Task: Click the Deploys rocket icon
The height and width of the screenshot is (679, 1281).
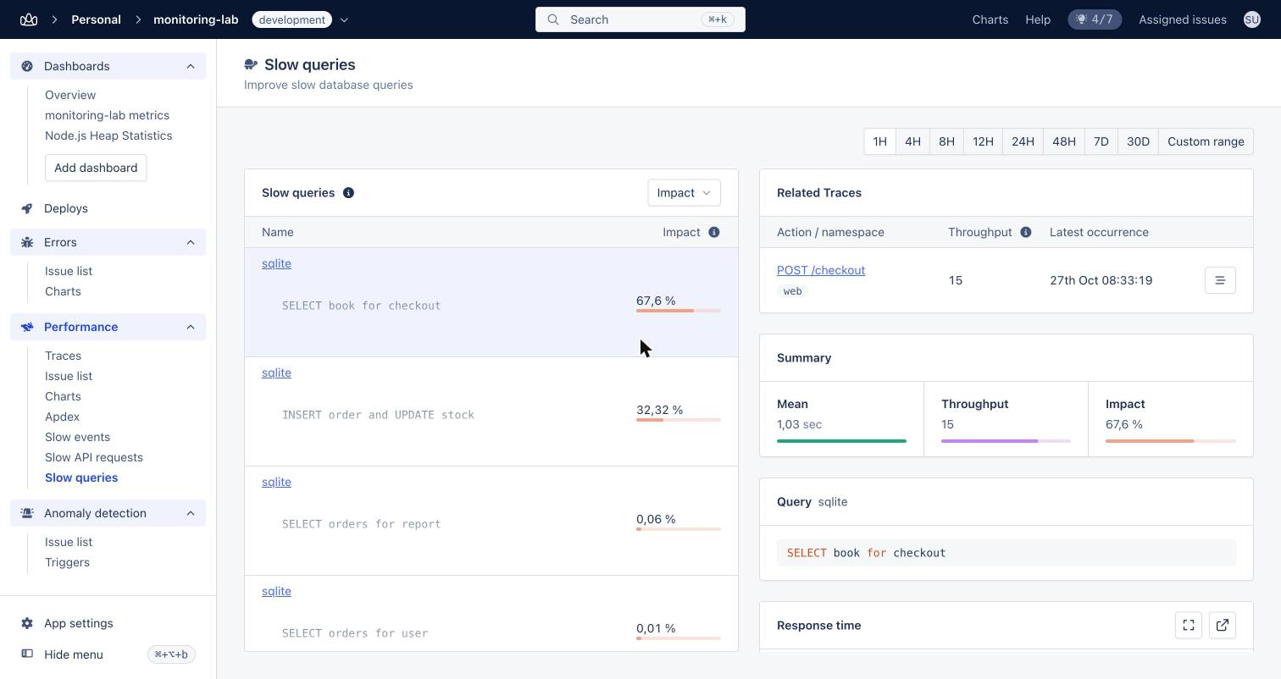Action: click(27, 208)
